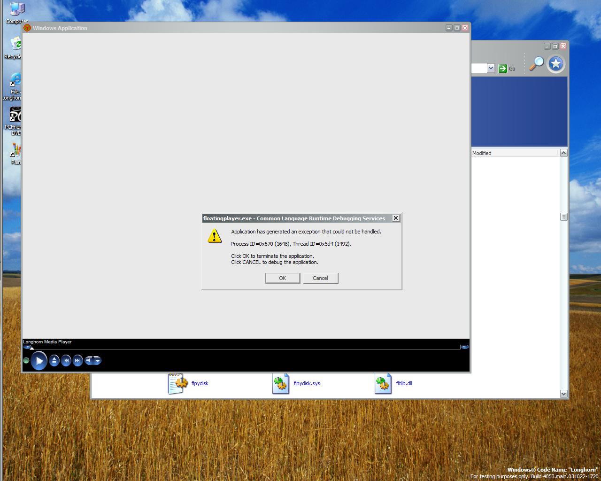
Task: Start playback with the large Play button
Action: tap(39, 361)
